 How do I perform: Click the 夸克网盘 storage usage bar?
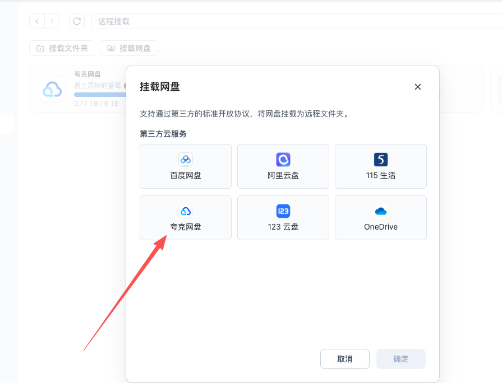pyautogui.click(x=99, y=95)
